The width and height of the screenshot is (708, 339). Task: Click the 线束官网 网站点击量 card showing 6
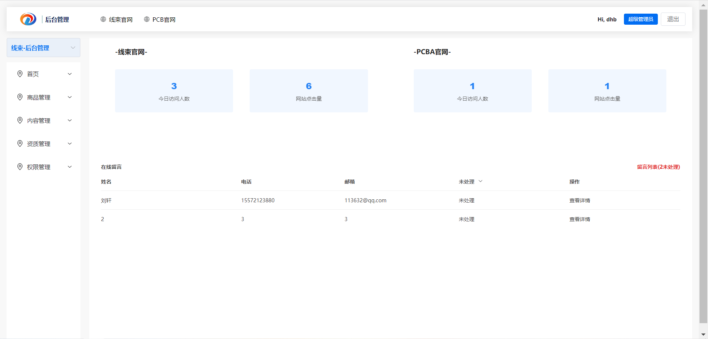(x=309, y=91)
